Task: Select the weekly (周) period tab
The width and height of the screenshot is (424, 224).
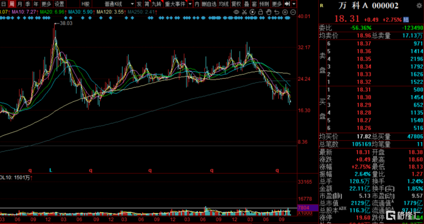Action: (x=12, y=4)
